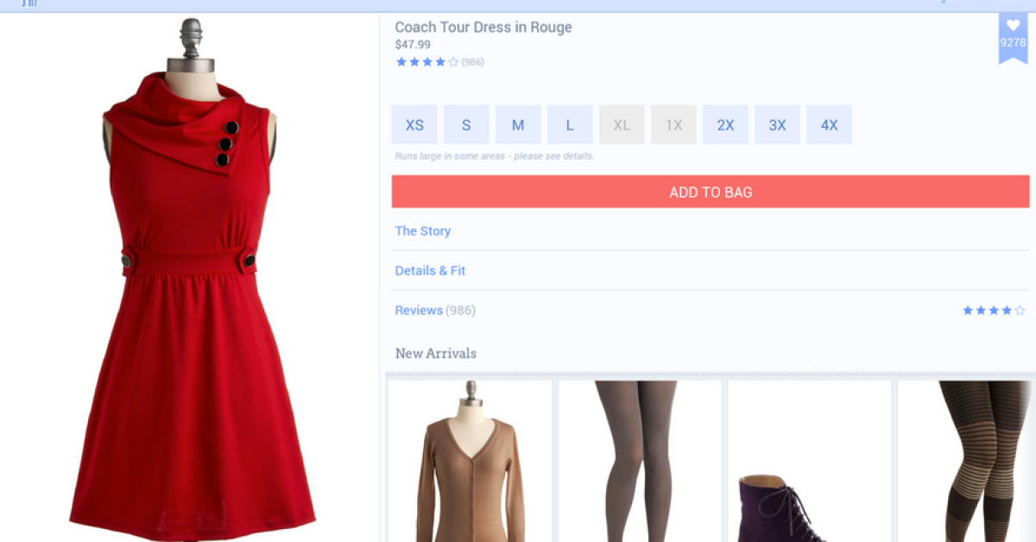1036x542 pixels.
Task: Open the Reviews (986) section
Action: tap(711, 311)
